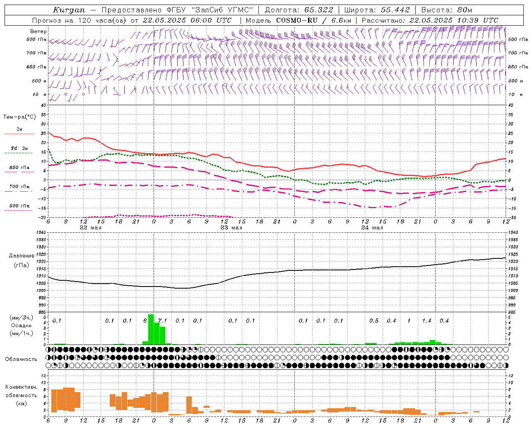Click the "Ветер" wind panel label
The height and width of the screenshot is (424, 530).
coord(39,31)
